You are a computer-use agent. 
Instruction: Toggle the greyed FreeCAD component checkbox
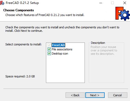click(49, 45)
